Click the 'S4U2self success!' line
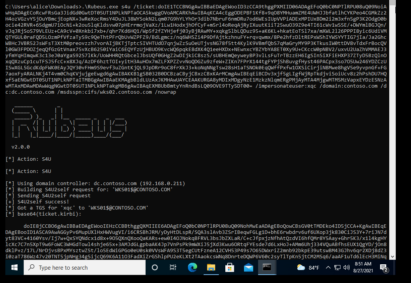The image size is (411, 283). (37, 202)
